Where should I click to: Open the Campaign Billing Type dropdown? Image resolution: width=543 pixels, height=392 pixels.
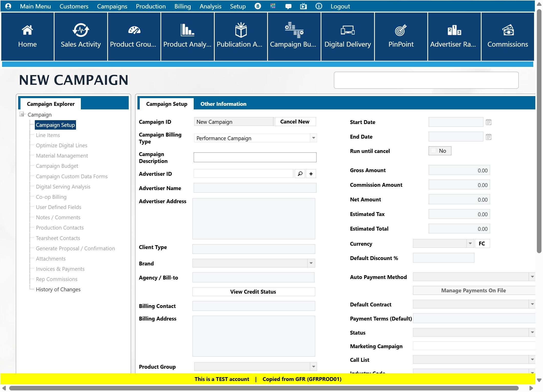point(313,138)
